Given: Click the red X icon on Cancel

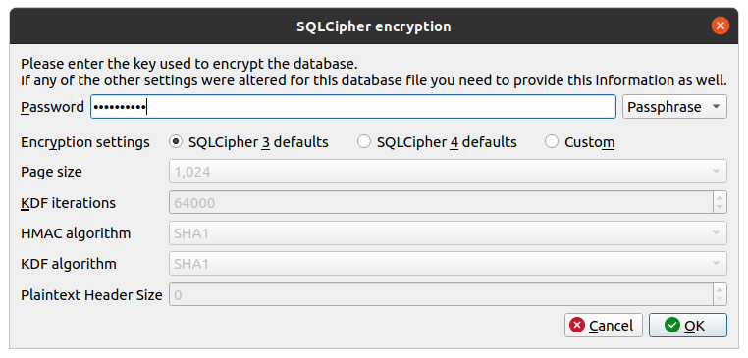Looking at the screenshot, I should pyautogui.click(x=577, y=325).
